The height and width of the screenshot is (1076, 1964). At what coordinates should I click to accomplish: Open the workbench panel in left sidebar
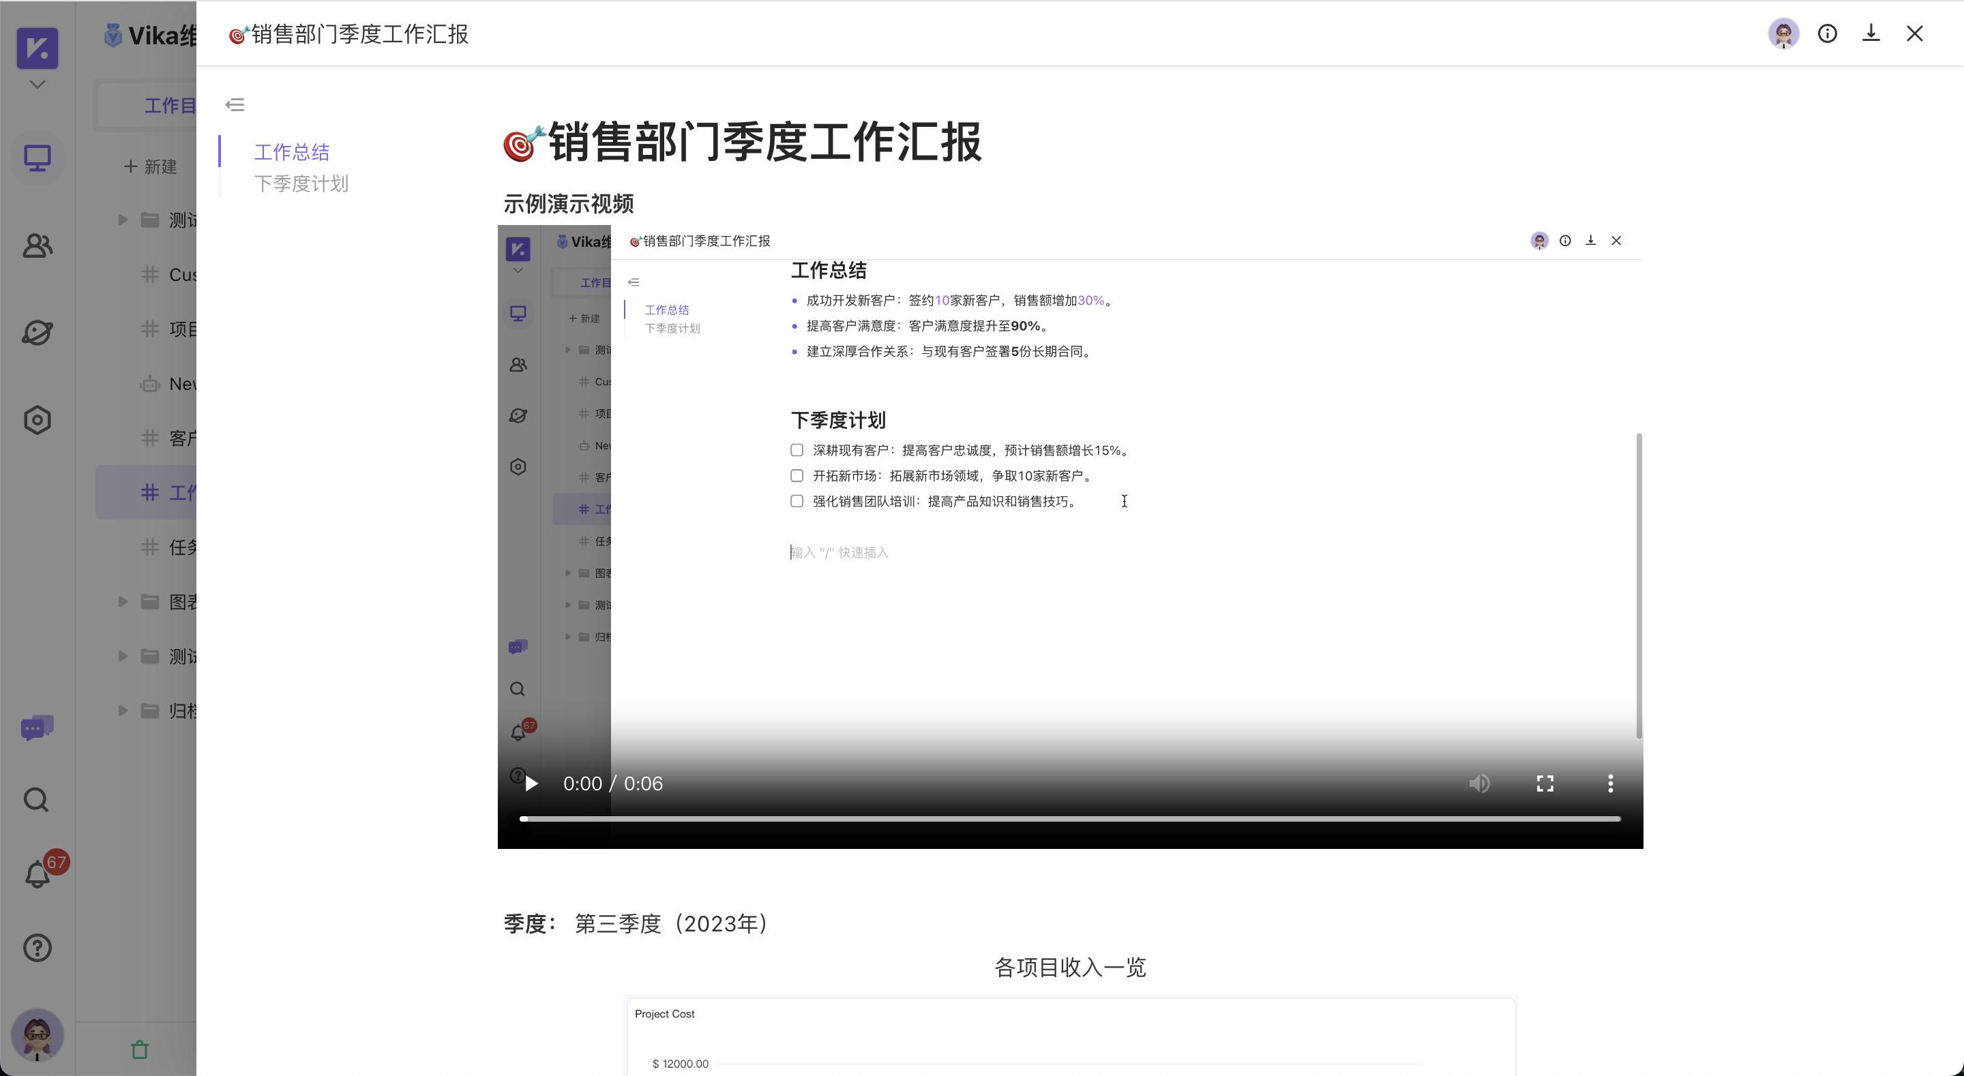click(37, 158)
